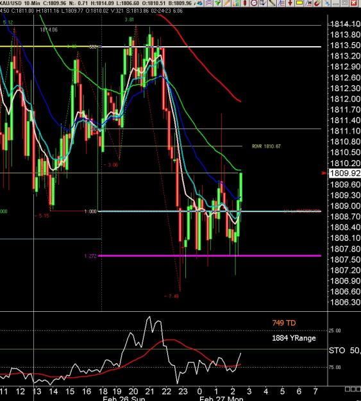Click the STO 50 indicator label
The image size is (361, 401).
344,350
